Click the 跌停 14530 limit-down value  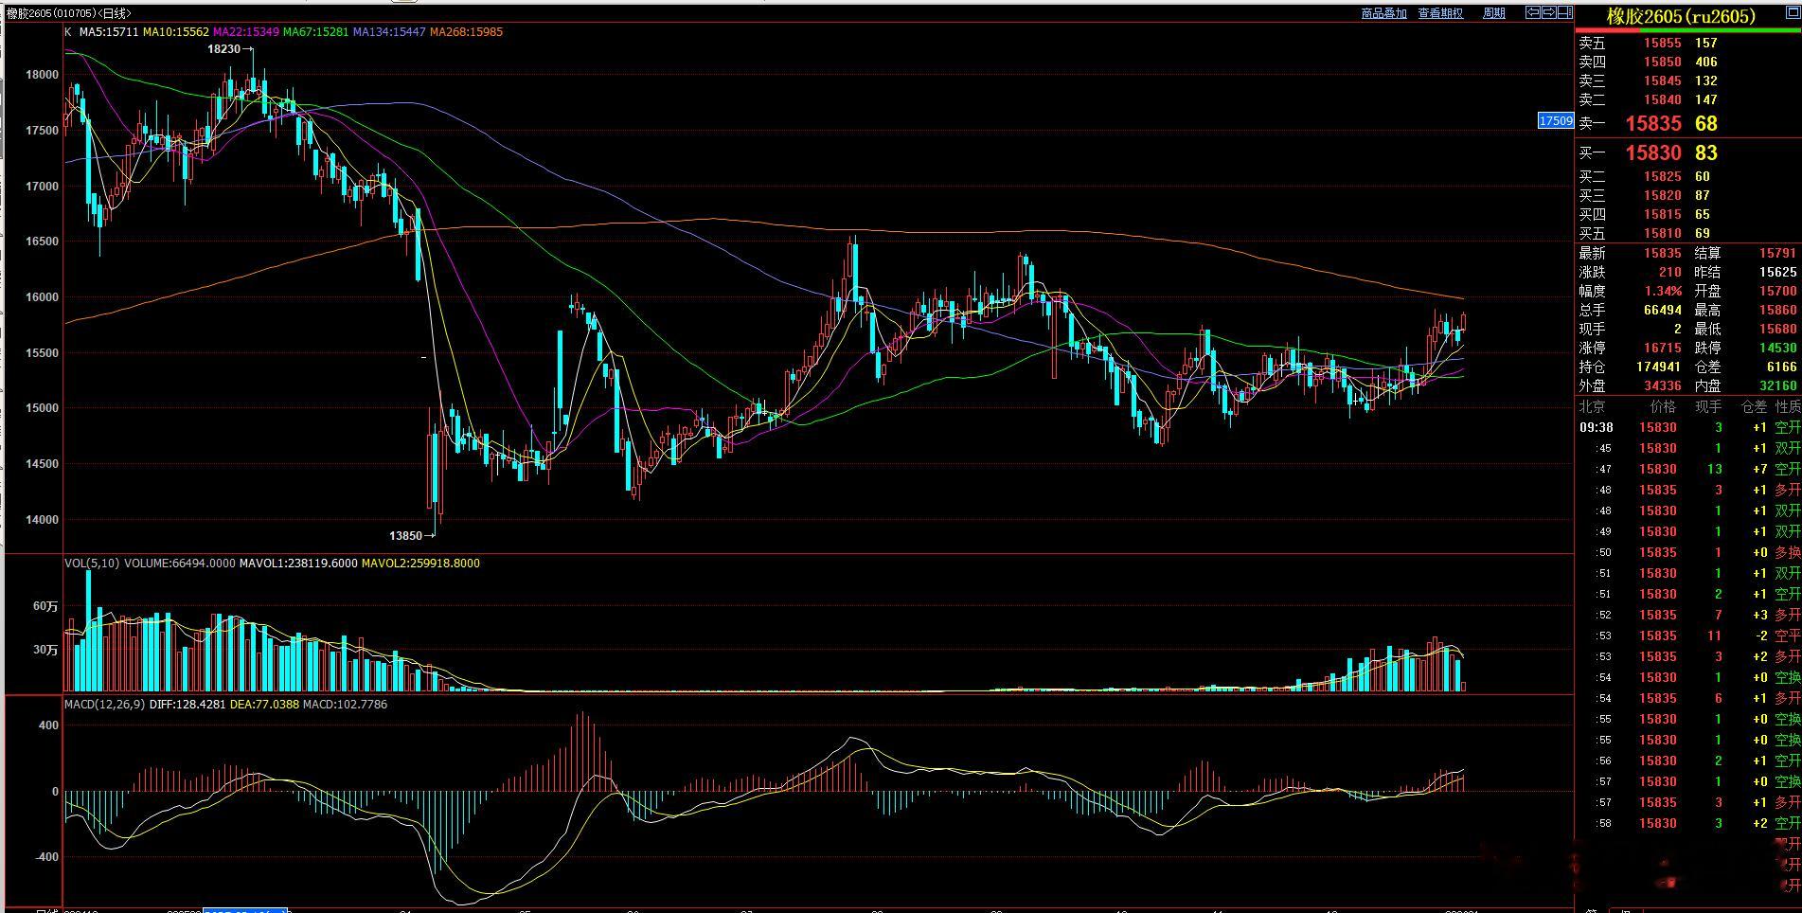coord(1777,348)
